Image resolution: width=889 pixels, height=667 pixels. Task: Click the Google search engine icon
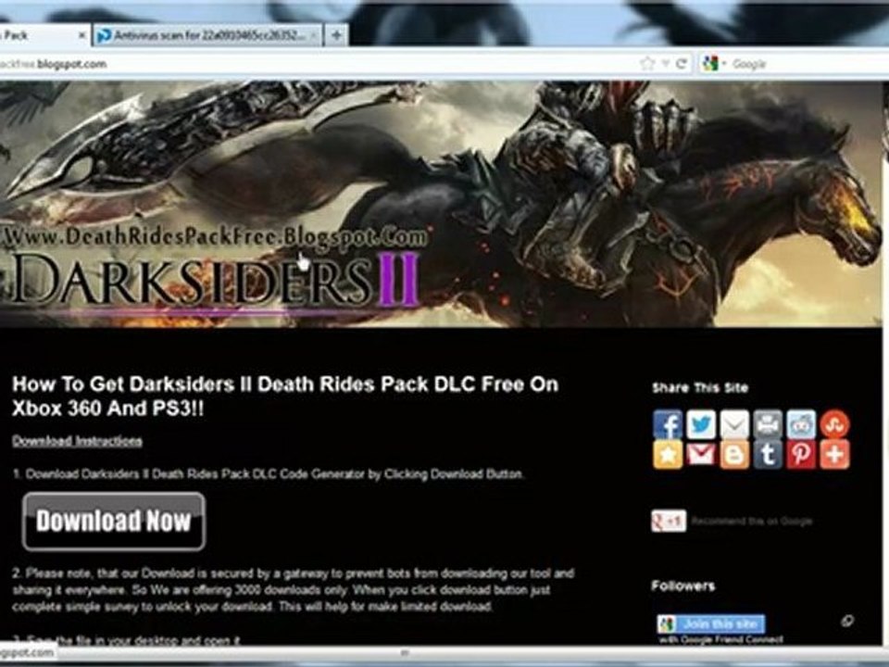coord(710,64)
